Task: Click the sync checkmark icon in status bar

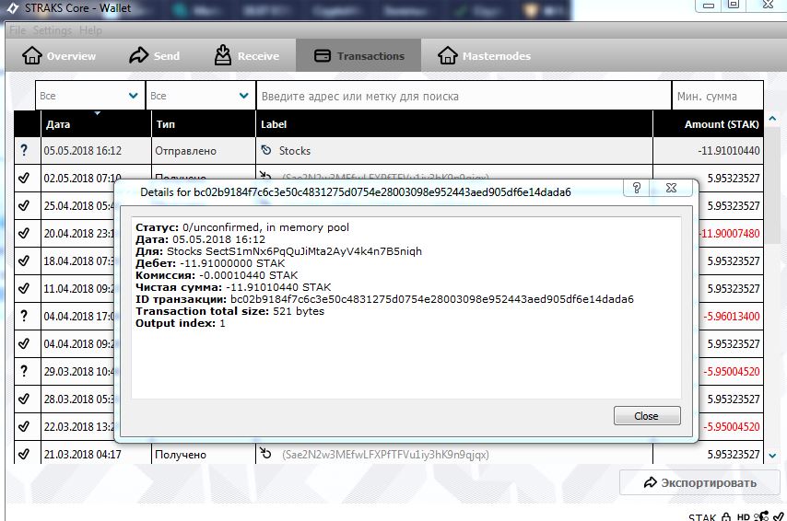Action: (x=778, y=516)
